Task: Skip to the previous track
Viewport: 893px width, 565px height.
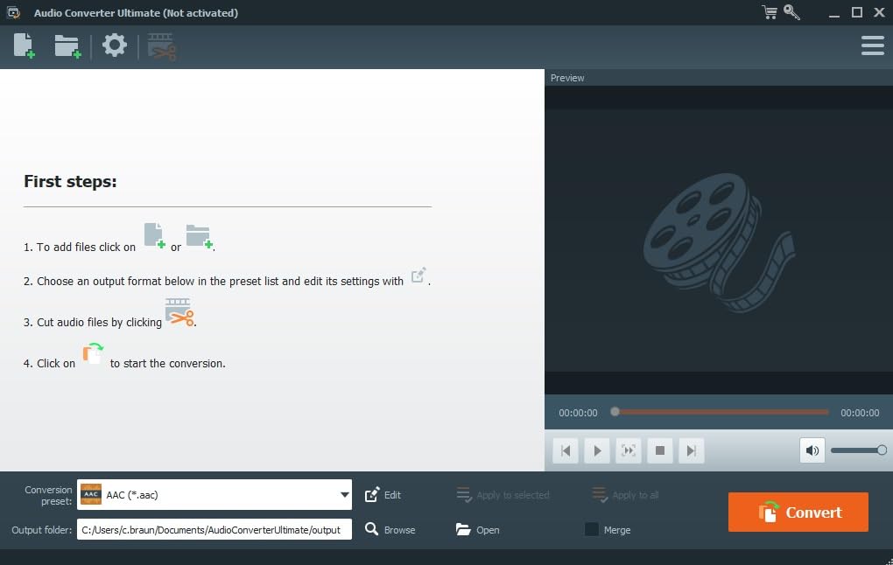Action: [566, 450]
